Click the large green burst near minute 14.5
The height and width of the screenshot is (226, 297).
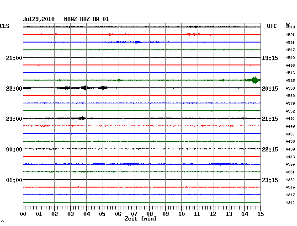pos(254,80)
